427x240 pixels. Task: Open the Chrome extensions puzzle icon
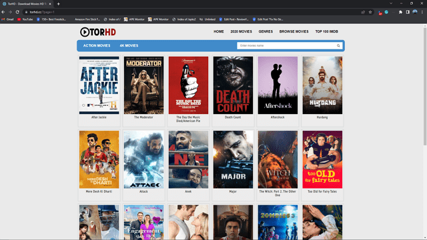click(400, 12)
